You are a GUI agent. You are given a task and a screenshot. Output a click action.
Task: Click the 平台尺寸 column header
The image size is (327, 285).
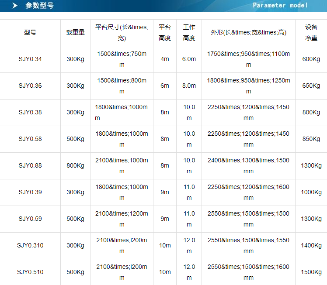click(x=122, y=32)
